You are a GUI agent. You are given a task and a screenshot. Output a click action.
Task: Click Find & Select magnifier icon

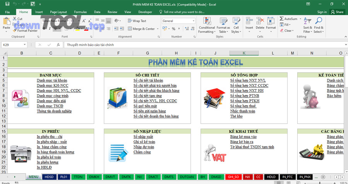[319, 21]
